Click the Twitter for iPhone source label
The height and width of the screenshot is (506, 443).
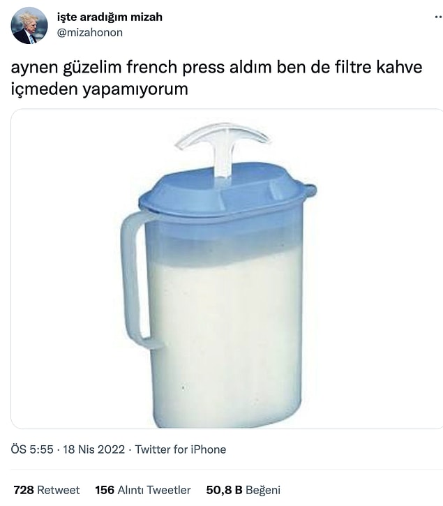click(x=181, y=449)
